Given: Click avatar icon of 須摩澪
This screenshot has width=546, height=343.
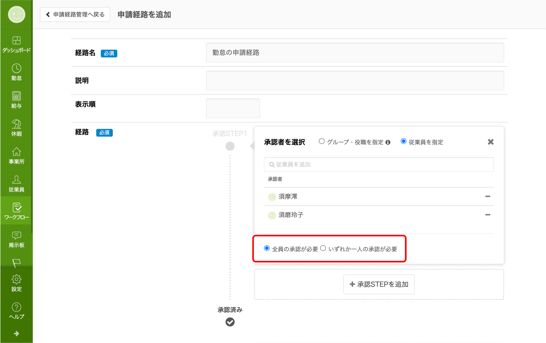Looking at the screenshot, I should (272, 197).
